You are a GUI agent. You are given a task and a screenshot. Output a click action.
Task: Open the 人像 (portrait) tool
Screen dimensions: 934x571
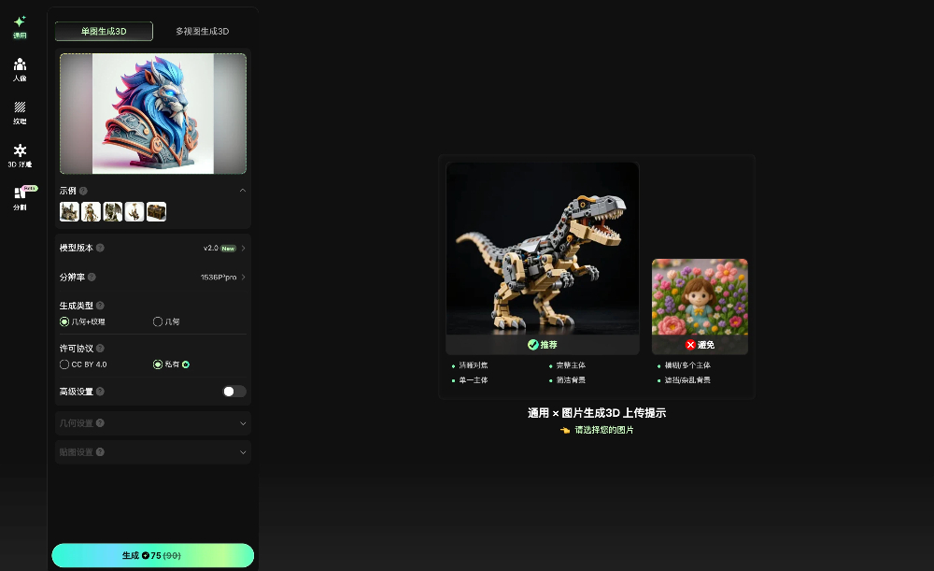19,69
